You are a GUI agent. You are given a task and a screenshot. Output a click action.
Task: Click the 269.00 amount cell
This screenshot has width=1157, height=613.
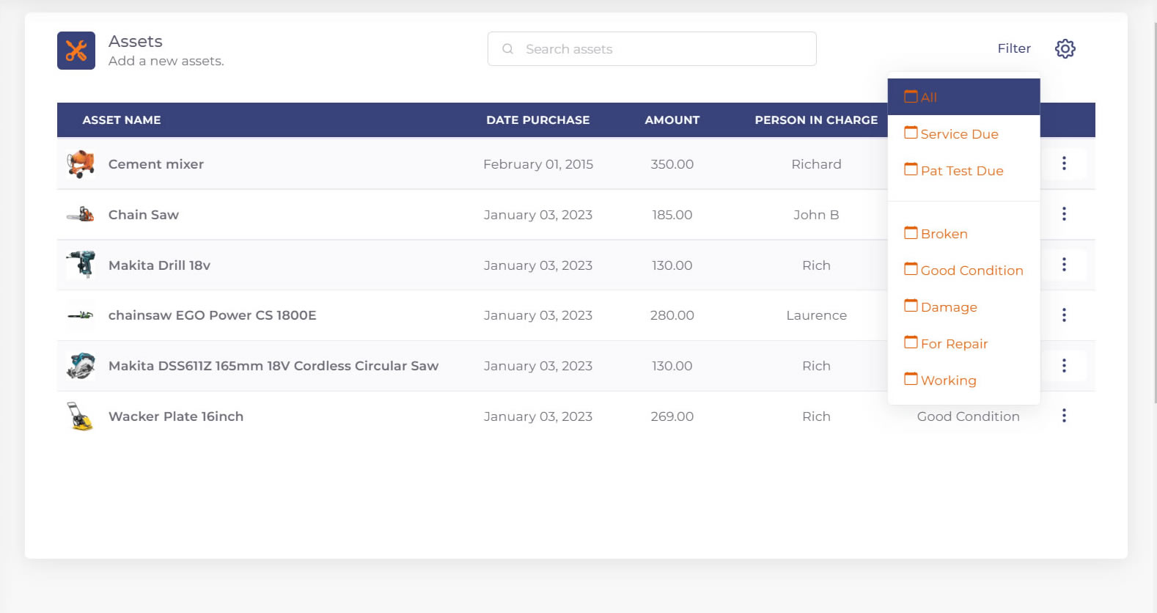[672, 416]
